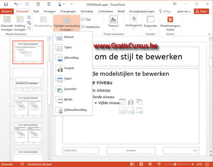Image resolution: width=213 pixels, height=167 pixels.
Task: Click Diamodel invoegen icon
Action: pyautogui.click(x=7, y=23)
